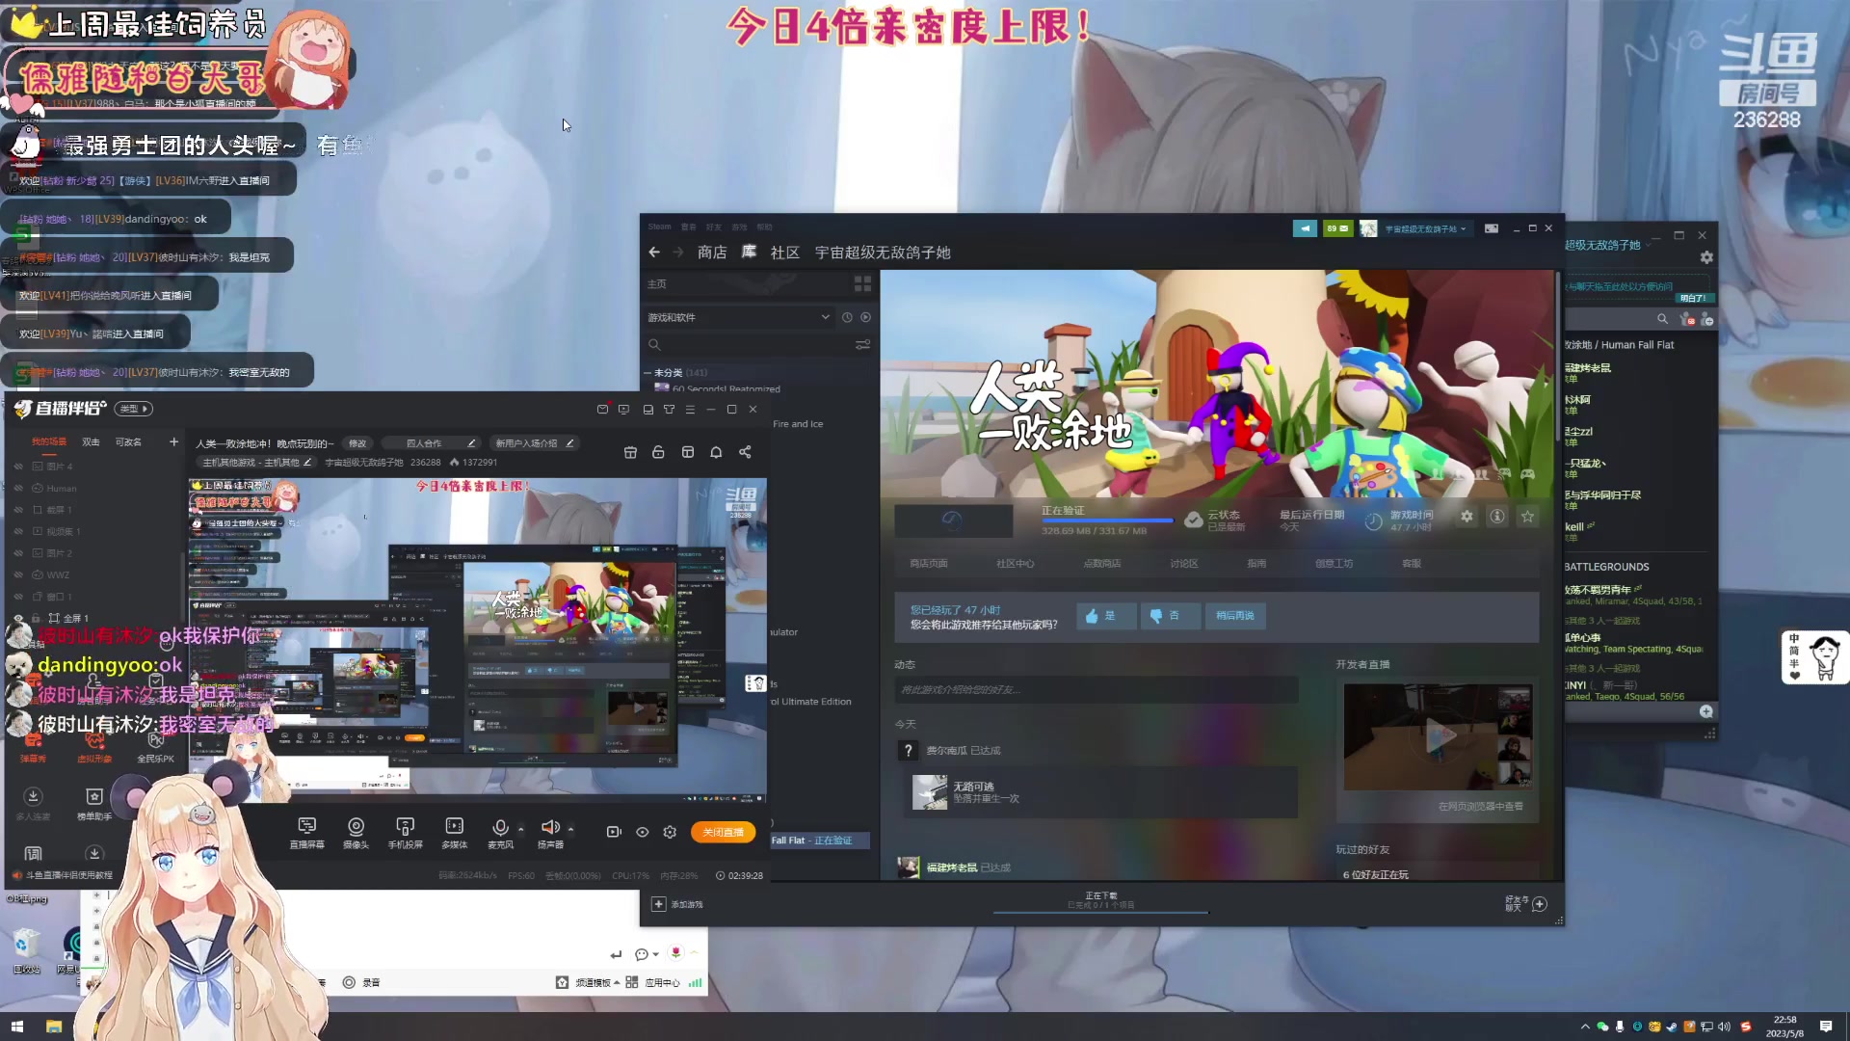Expand speaker options arrow
The image size is (1850, 1041).
click(570, 828)
